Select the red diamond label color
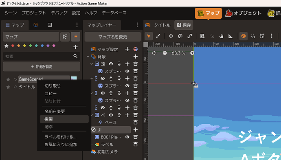Screen dimensions: 281x160 click(x=13, y=46)
